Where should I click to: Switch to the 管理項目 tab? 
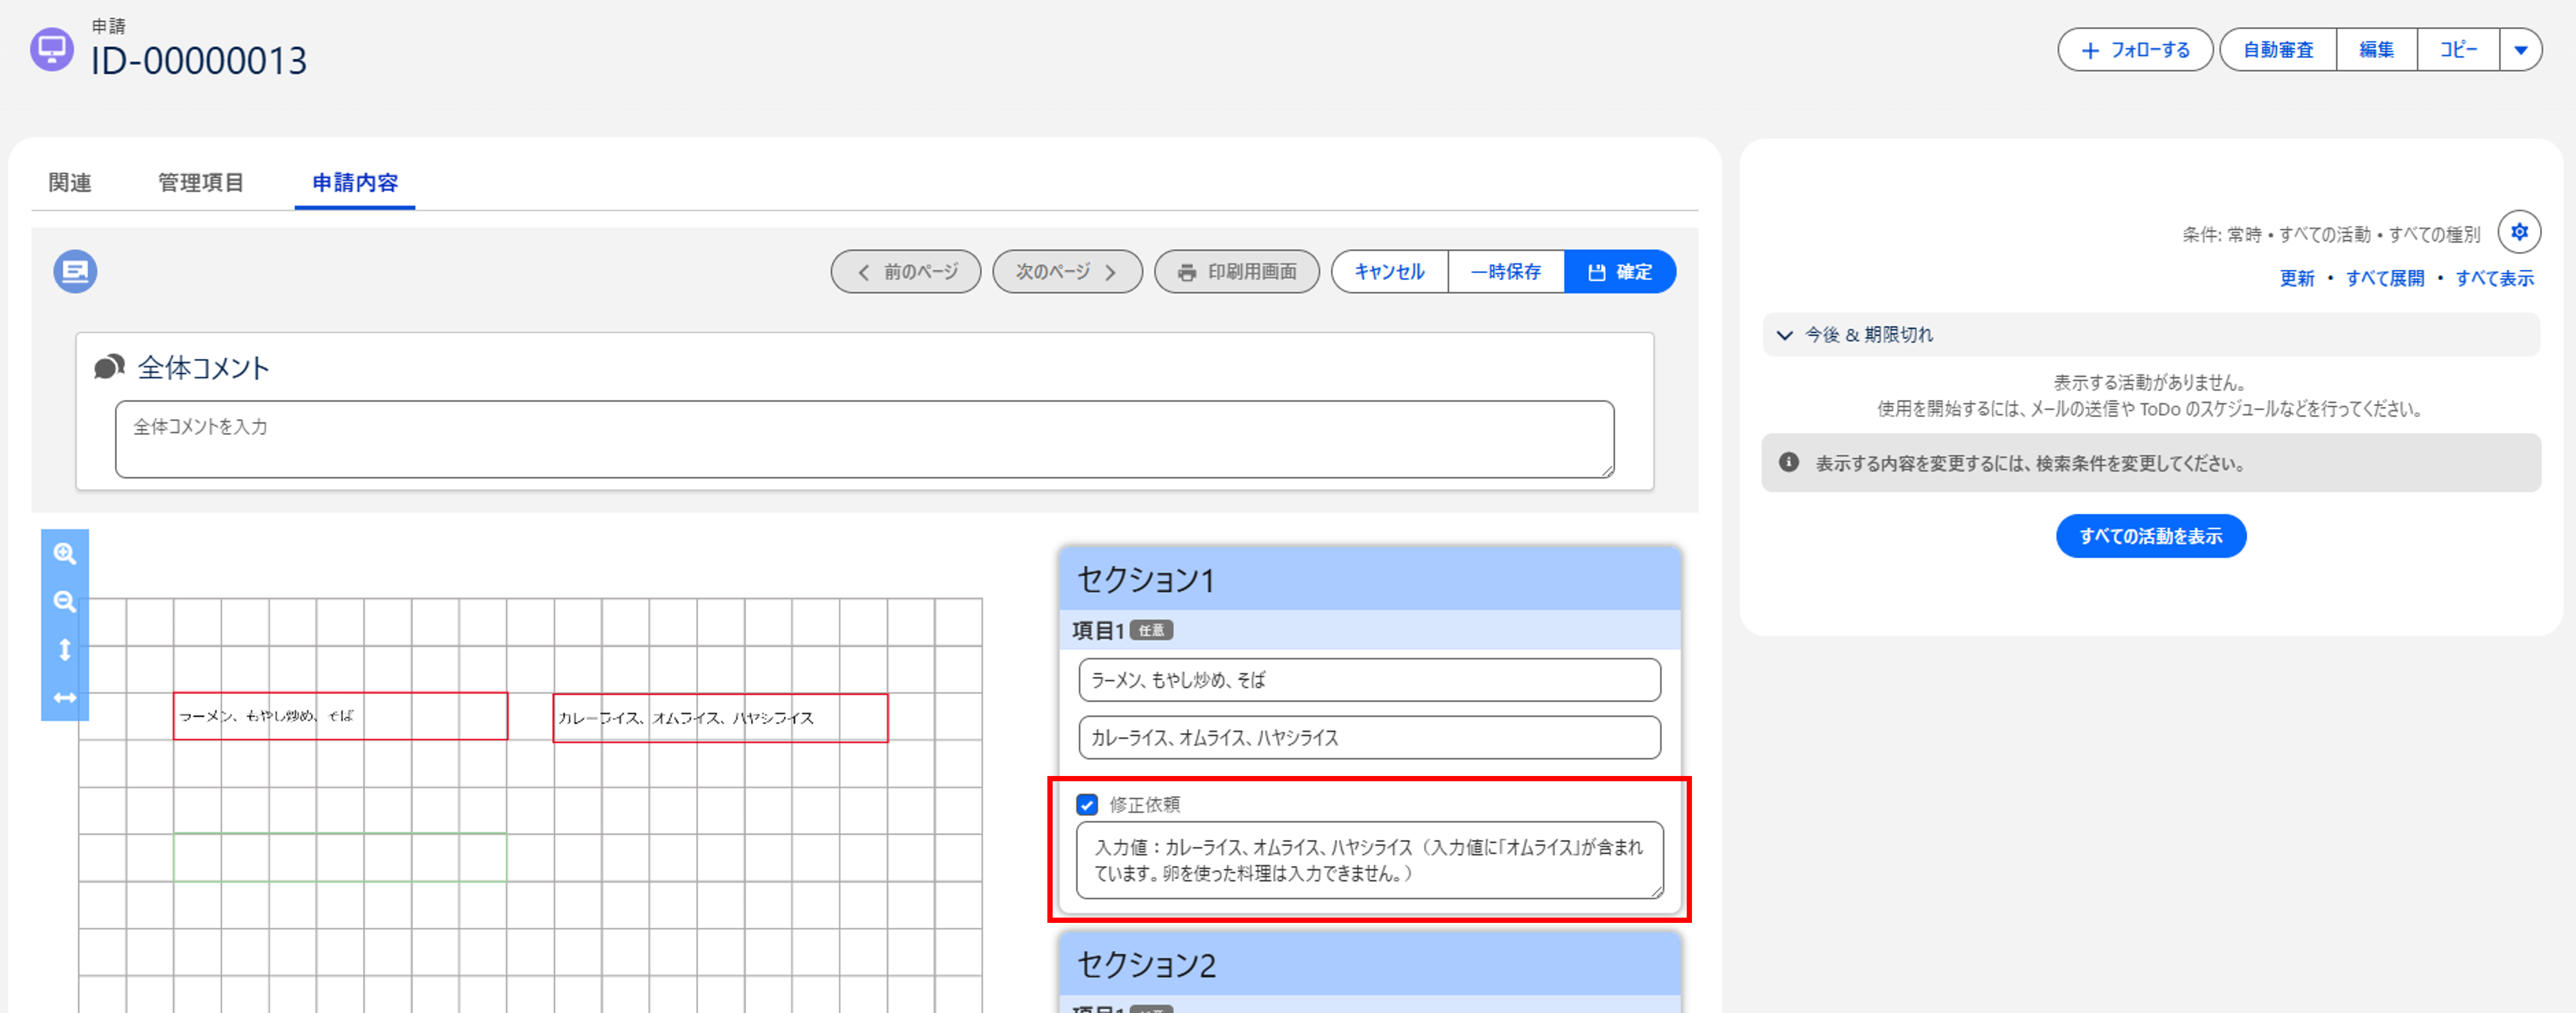click(201, 183)
